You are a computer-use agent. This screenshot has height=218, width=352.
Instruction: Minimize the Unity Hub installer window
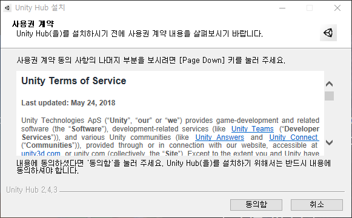[282, 8]
